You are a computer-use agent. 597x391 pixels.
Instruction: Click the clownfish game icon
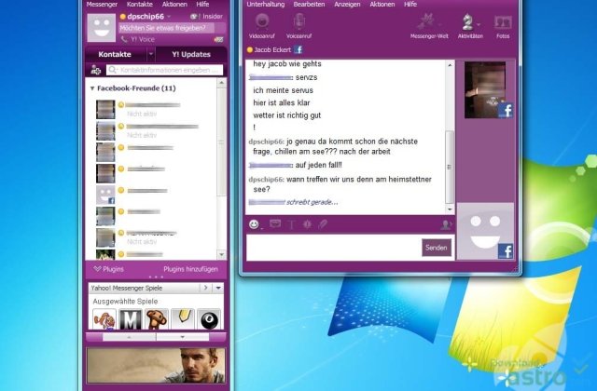[104, 319]
